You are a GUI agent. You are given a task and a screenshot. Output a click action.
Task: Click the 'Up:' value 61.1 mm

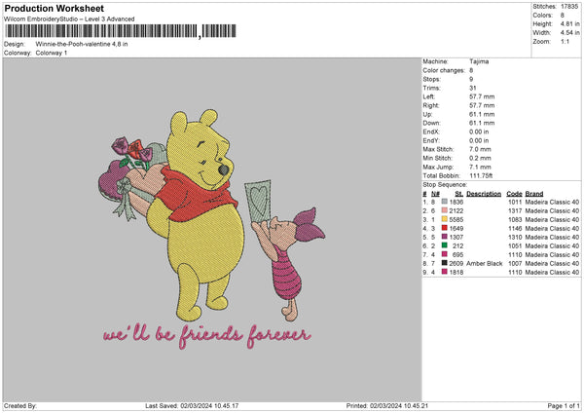(482, 114)
